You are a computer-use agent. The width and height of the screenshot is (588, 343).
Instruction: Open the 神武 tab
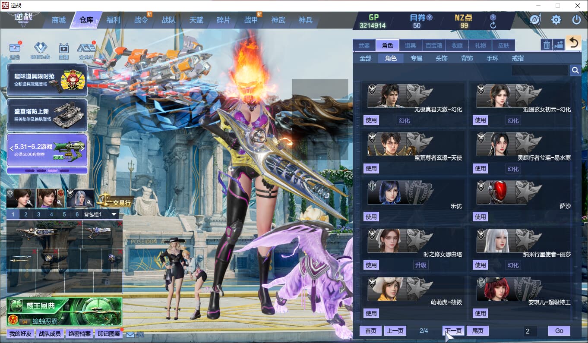(x=278, y=20)
